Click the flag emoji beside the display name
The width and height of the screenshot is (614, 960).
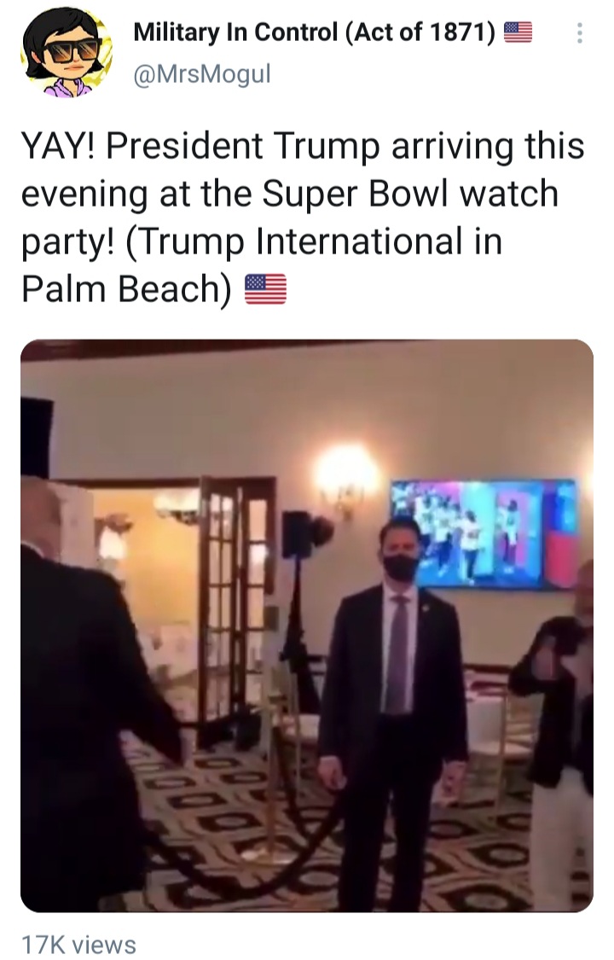pyautogui.click(x=518, y=32)
